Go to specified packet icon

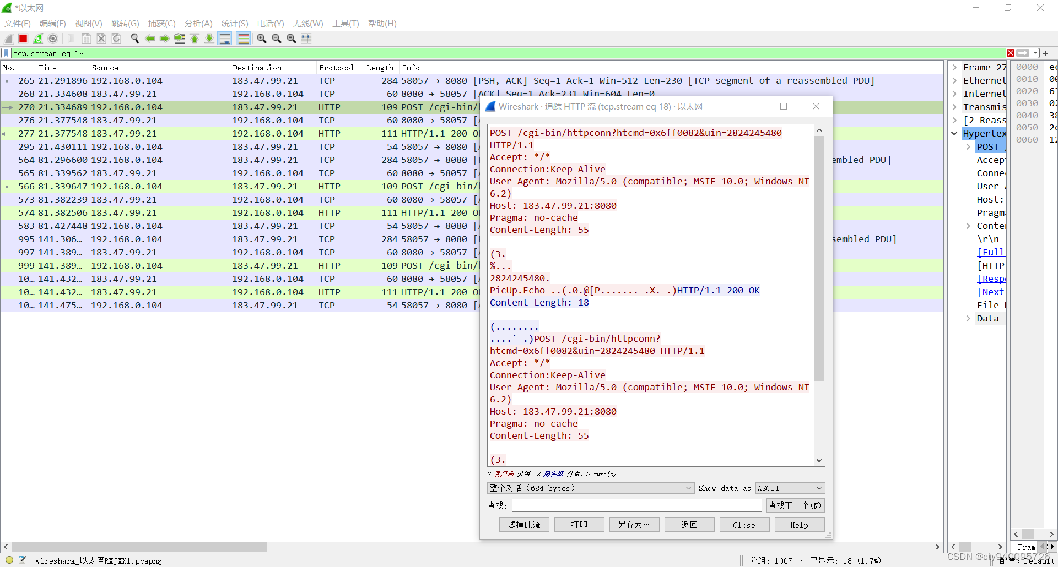pyautogui.click(x=180, y=39)
